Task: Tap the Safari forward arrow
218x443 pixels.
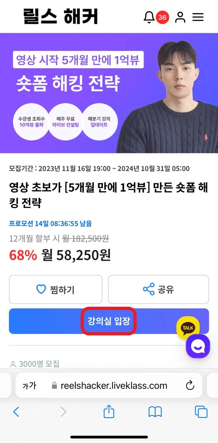Action: [64, 412]
